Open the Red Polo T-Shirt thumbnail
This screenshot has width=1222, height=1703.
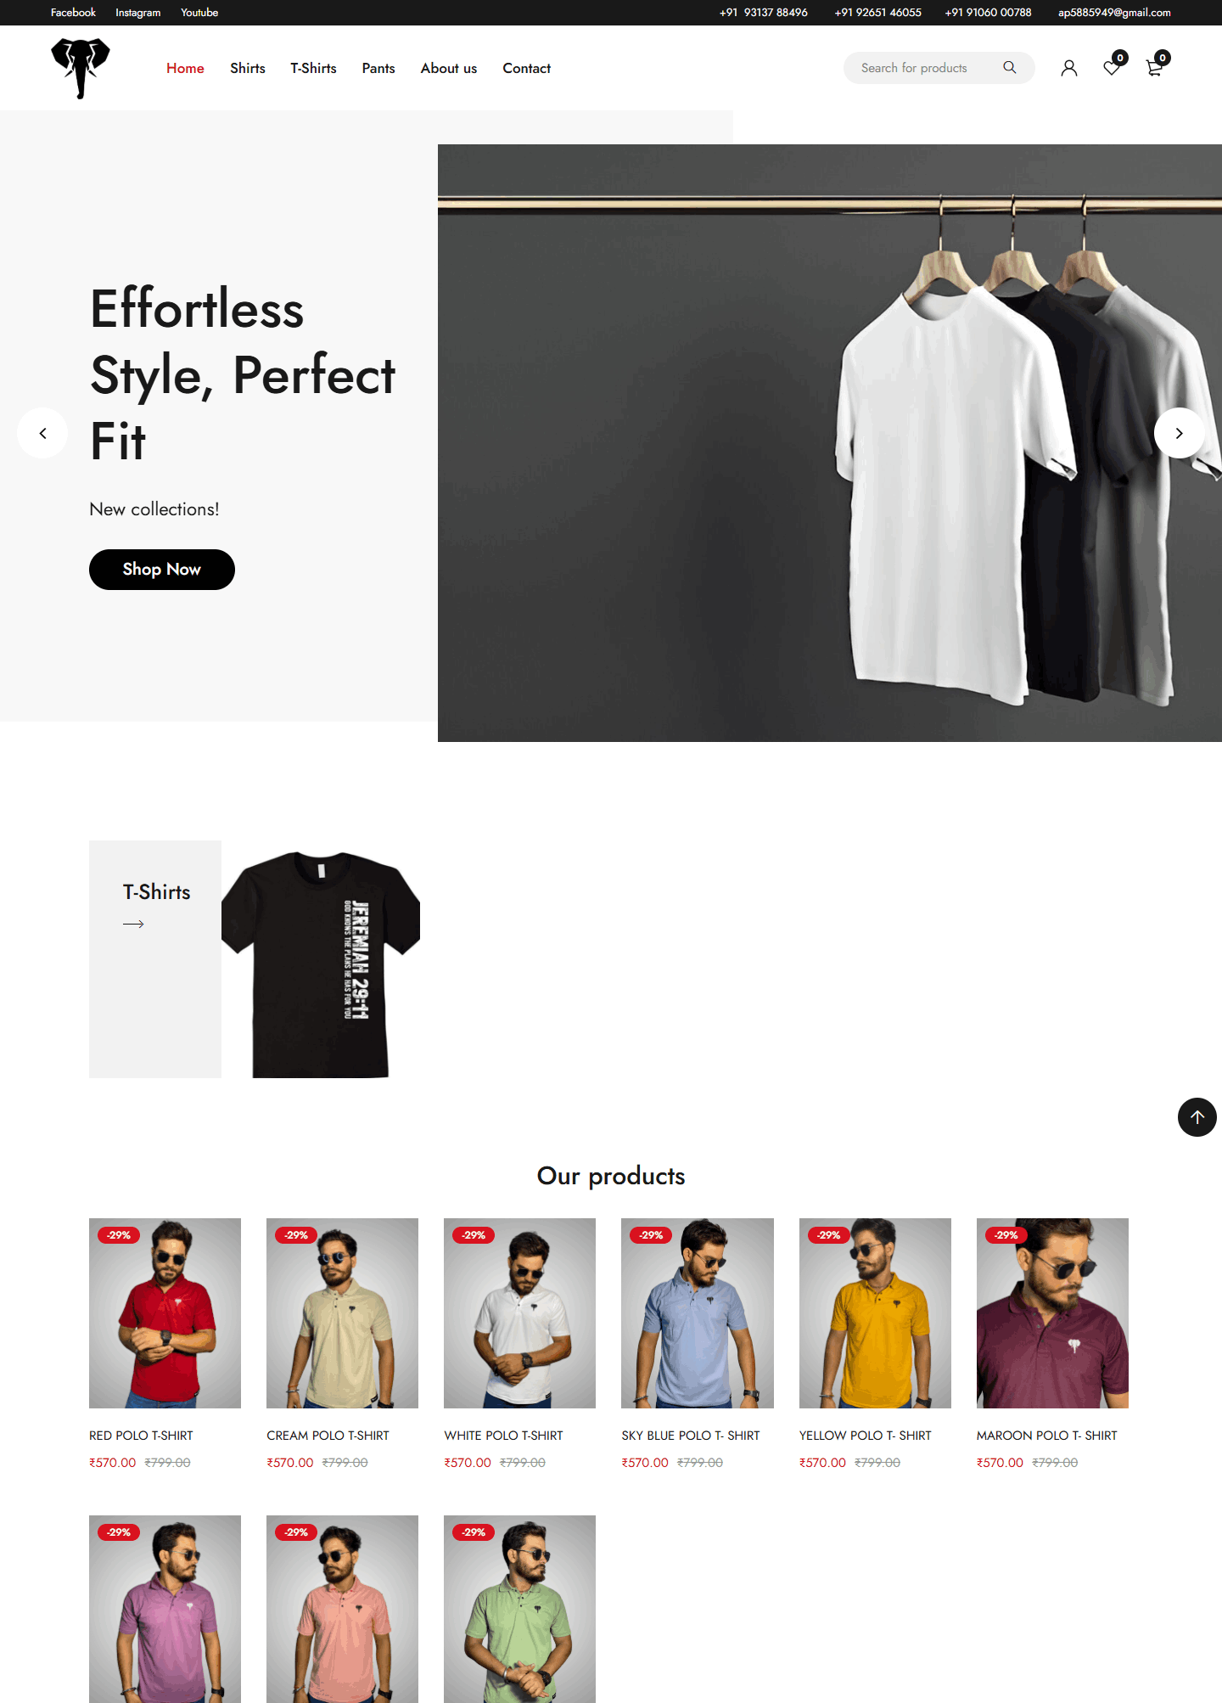tap(165, 1313)
